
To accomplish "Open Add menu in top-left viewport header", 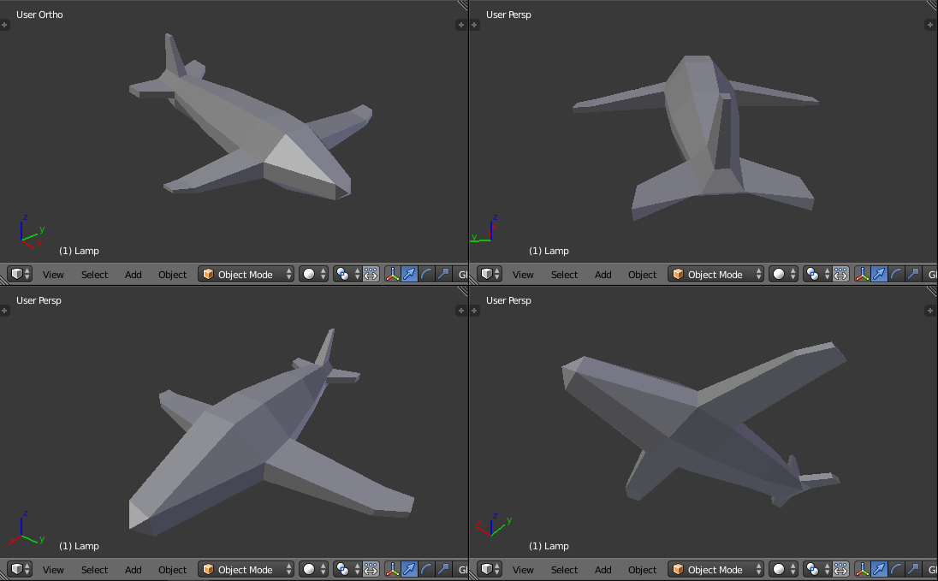I will (133, 275).
